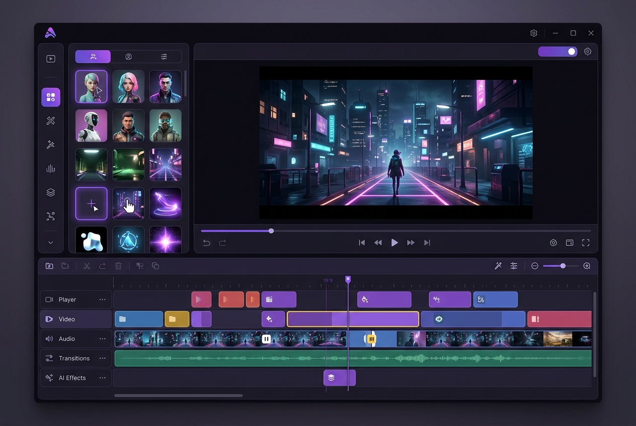636x426 pixels.
Task: Open the crossed pencil-ruler design tools icon
Action: coord(51,121)
